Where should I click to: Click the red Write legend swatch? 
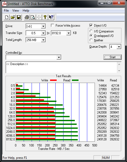click(53, 80)
